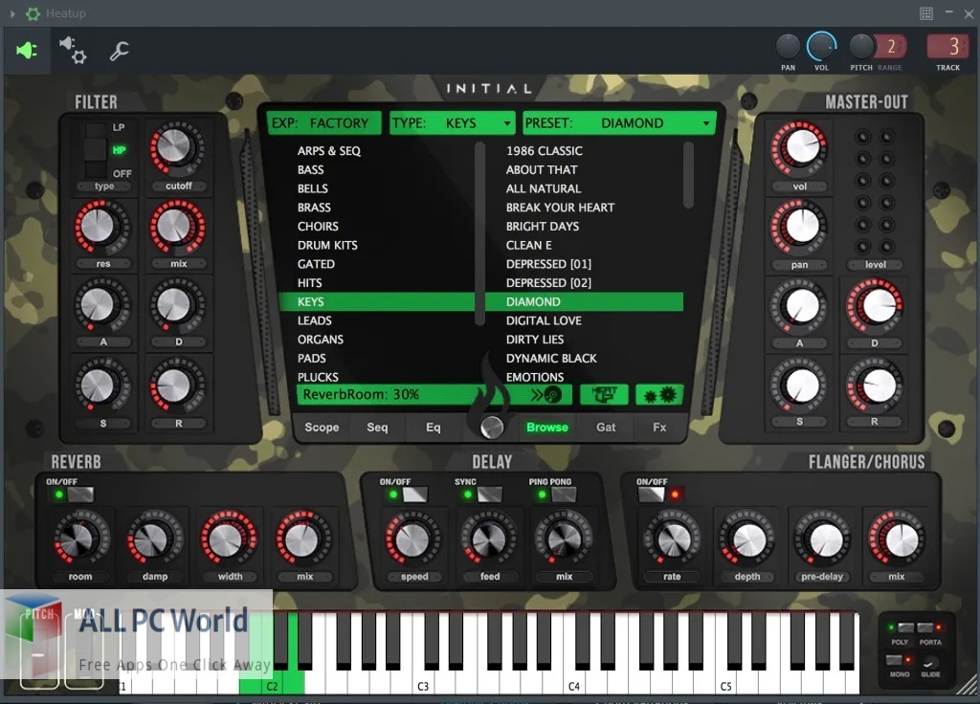This screenshot has height=704, width=980.
Task: Choose the DIGITAL LOVE preset
Action: click(544, 320)
